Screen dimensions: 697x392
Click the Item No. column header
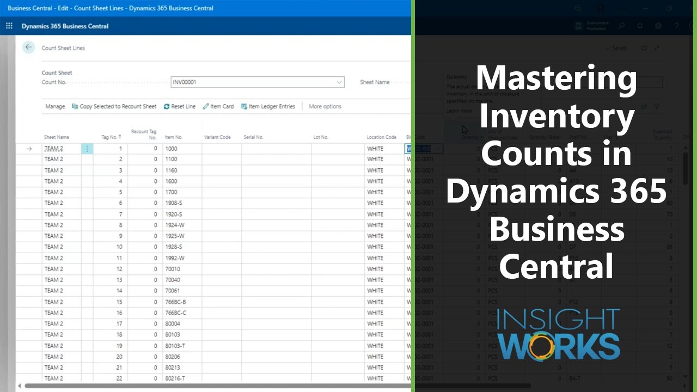[x=174, y=137]
